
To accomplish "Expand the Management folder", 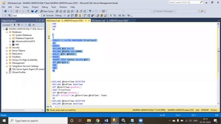I will coord(7,63).
